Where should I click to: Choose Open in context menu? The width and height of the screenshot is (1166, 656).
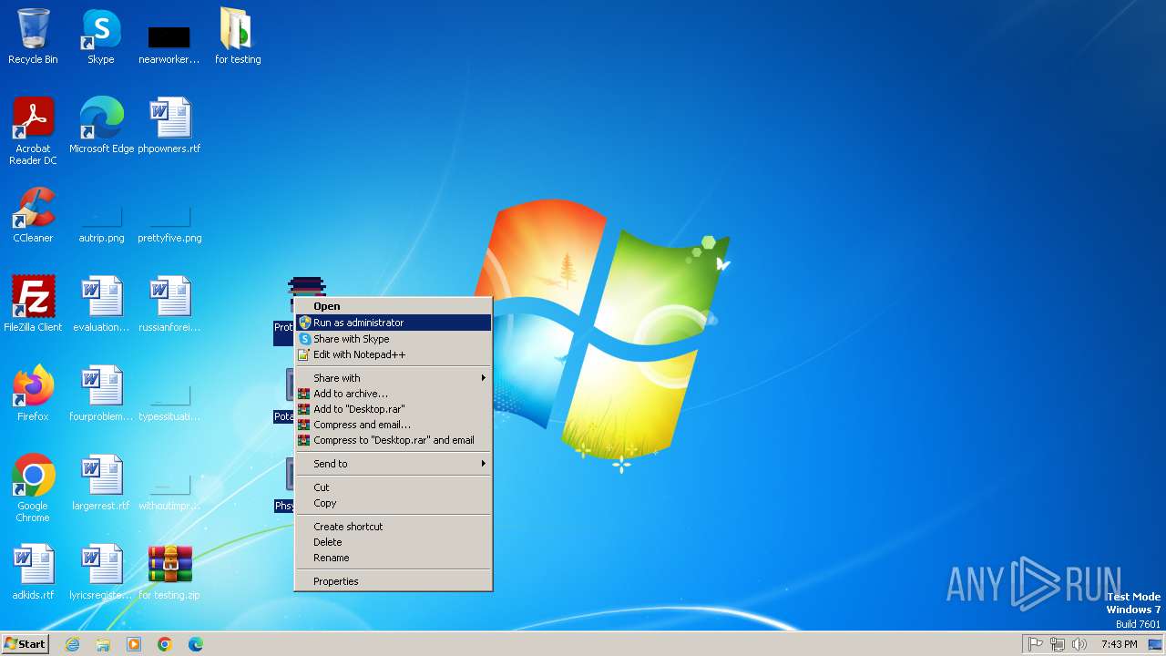[394, 306]
